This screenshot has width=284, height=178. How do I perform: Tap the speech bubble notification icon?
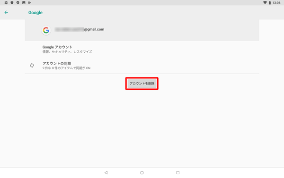pyautogui.click(x=18, y=3)
